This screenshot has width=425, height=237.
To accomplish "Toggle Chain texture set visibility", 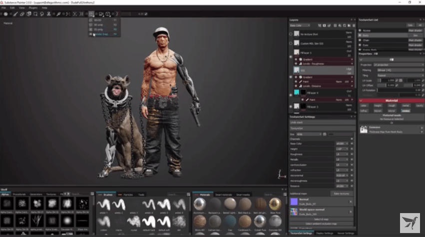I will click(360, 40).
